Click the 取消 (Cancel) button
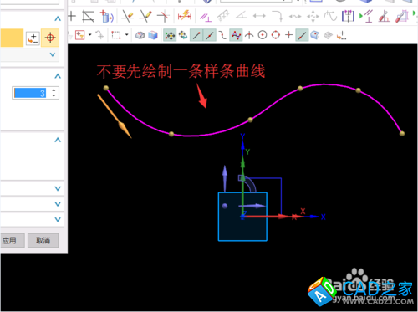This screenshot has height=312, width=418. click(x=43, y=240)
